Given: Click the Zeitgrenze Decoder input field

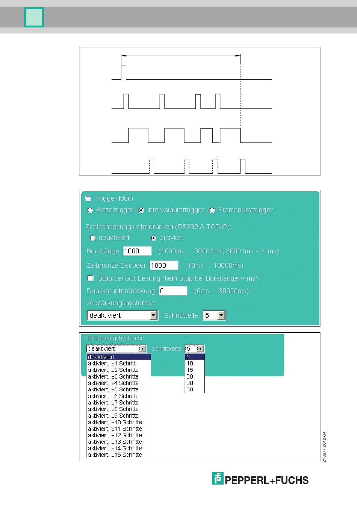Looking at the screenshot, I should (164, 265).
